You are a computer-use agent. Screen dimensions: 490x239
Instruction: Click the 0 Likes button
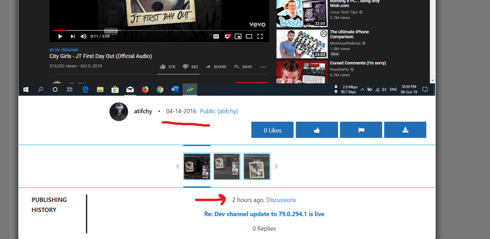[x=273, y=130]
